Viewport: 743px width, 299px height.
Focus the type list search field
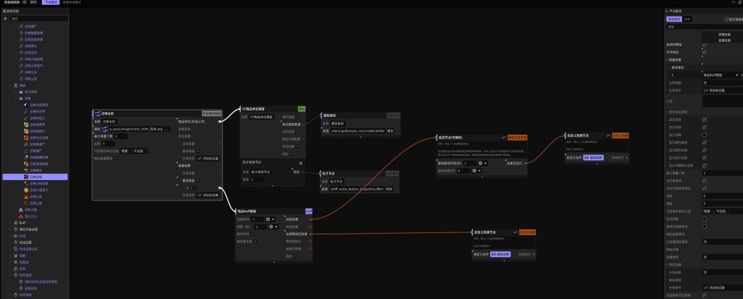pyautogui.click(x=39, y=19)
